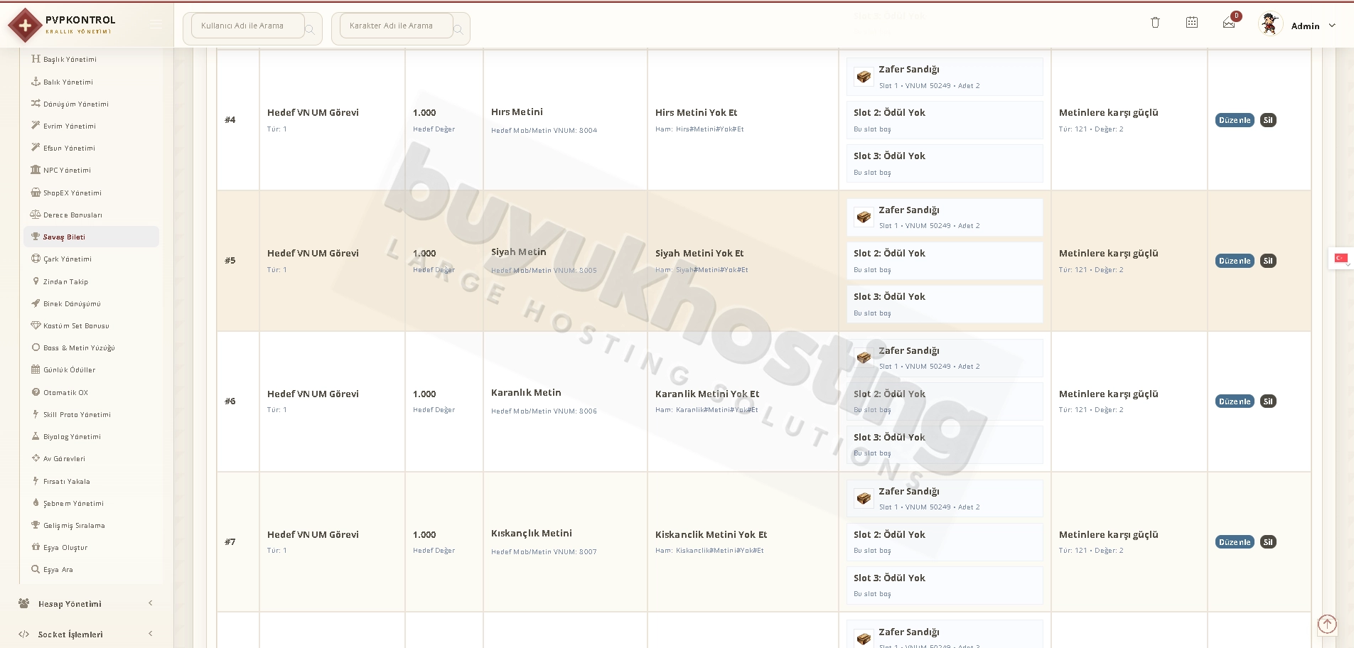Click Sil for row #4

click(1268, 120)
